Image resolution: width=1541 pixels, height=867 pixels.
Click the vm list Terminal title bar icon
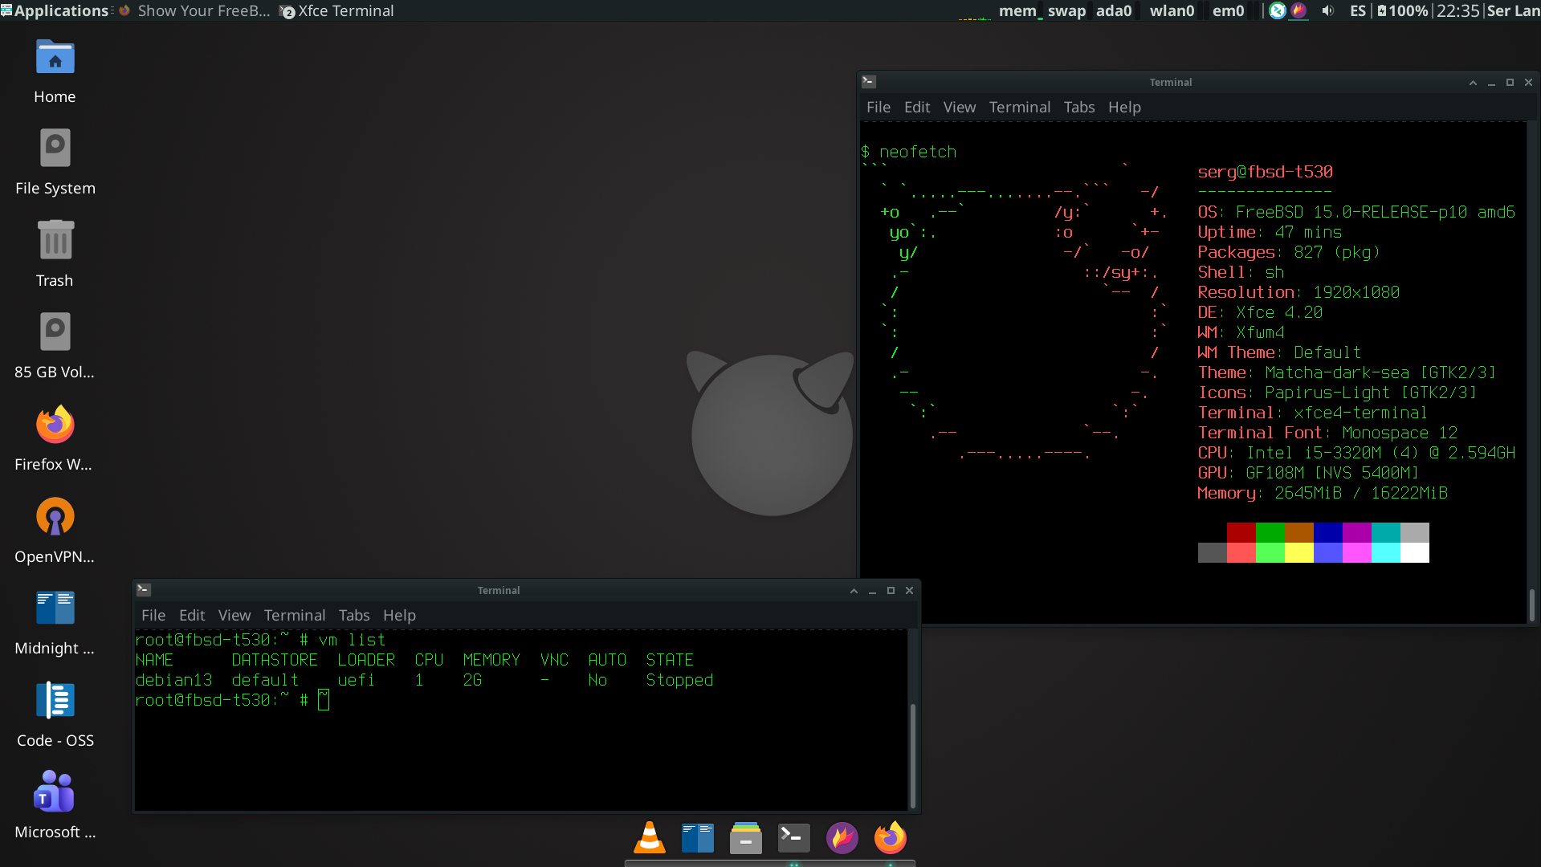click(143, 590)
